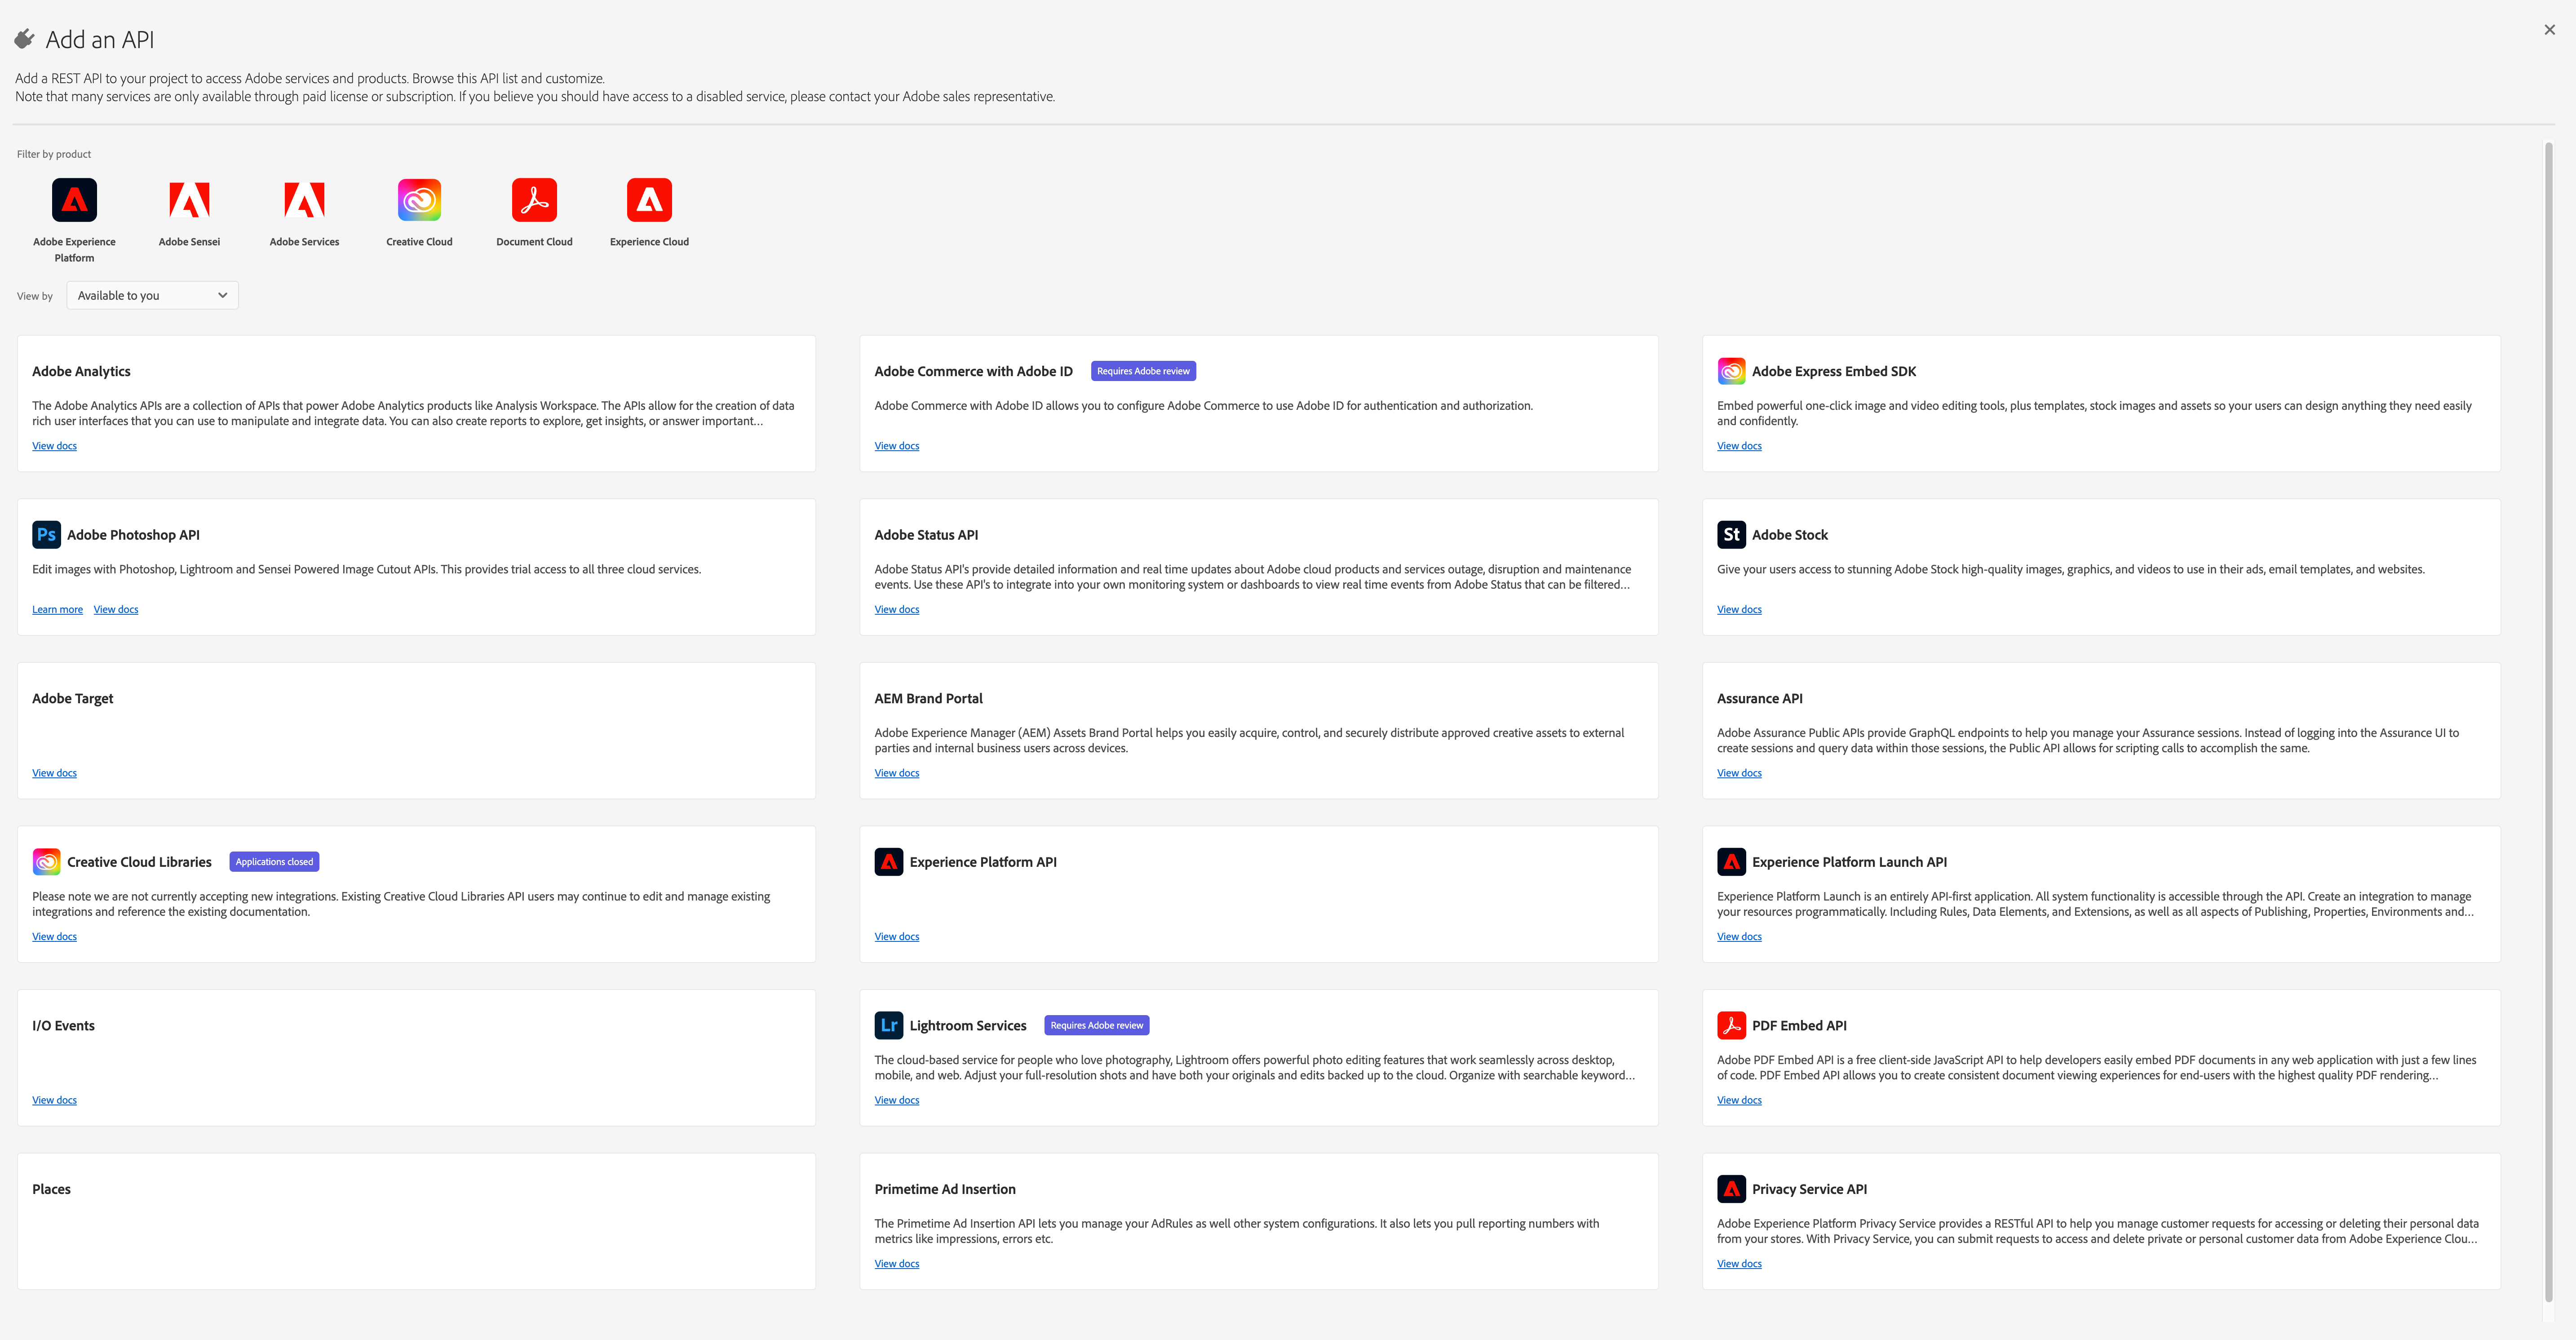Open View docs for I/O Events
This screenshot has height=1340, width=2576.
click(54, 1100)
